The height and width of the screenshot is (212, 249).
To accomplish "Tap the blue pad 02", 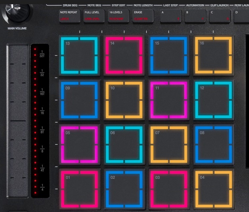I will pyautogui.click(x=124, y=189).
